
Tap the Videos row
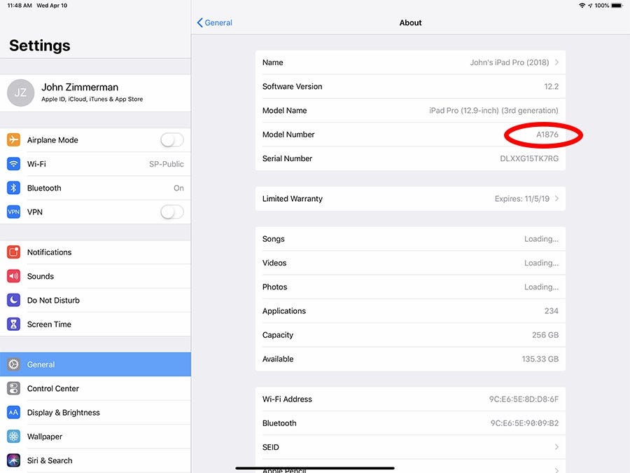coord(410,263)
